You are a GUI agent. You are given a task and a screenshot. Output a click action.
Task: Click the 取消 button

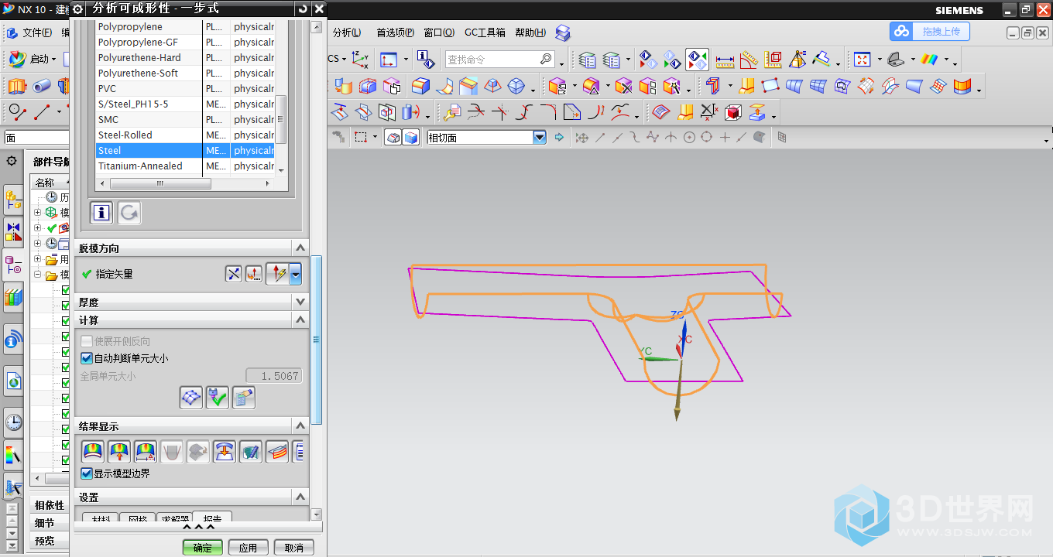tap(293, 547)
